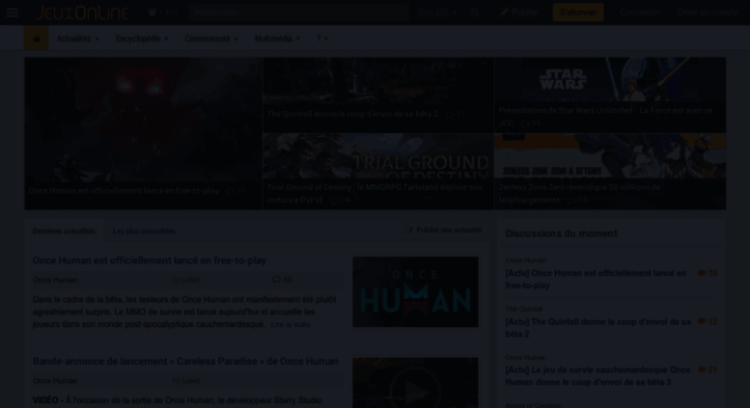Click the S'abonner button
Screen dimensions: 750x408
click(x=578, y=13)
